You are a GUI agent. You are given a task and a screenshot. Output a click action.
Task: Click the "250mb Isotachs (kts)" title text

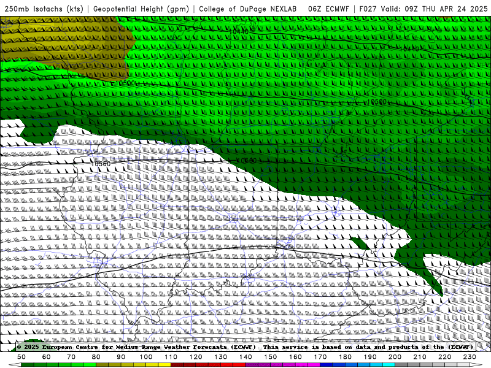44,9
